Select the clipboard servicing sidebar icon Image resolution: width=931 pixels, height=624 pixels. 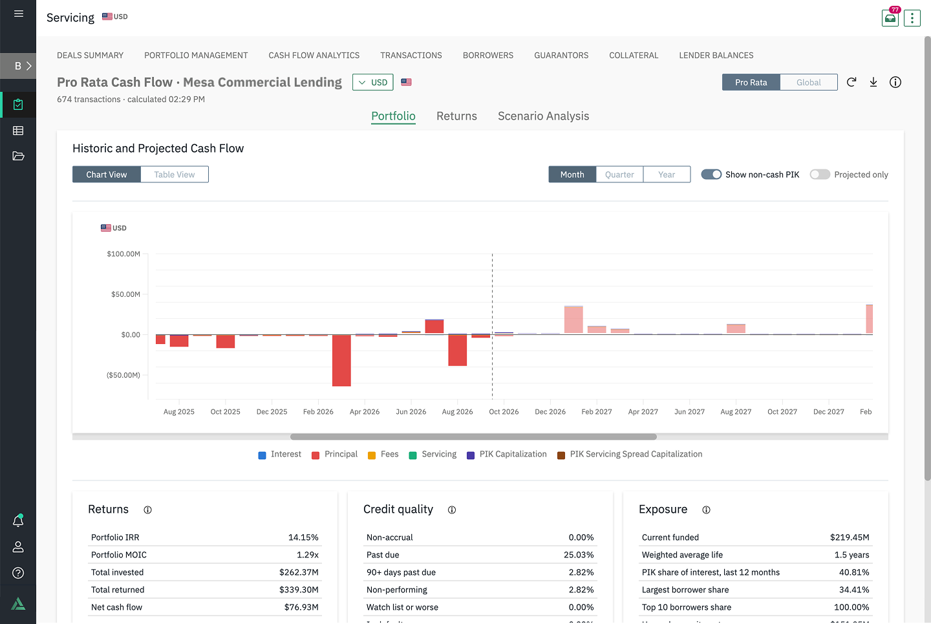(18, 105)
